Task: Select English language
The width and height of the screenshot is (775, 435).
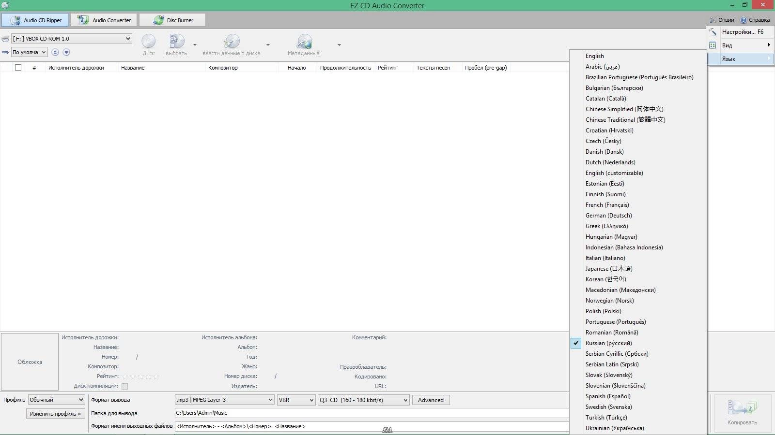Action: [638, 56]
